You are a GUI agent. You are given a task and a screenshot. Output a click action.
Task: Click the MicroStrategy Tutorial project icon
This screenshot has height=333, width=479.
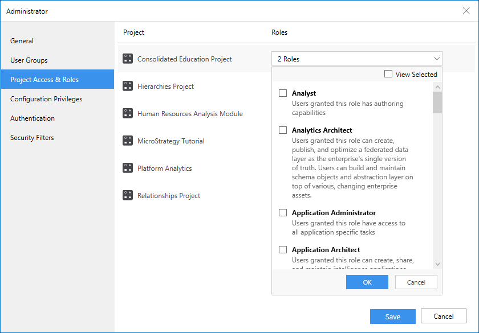coord(128,141)
